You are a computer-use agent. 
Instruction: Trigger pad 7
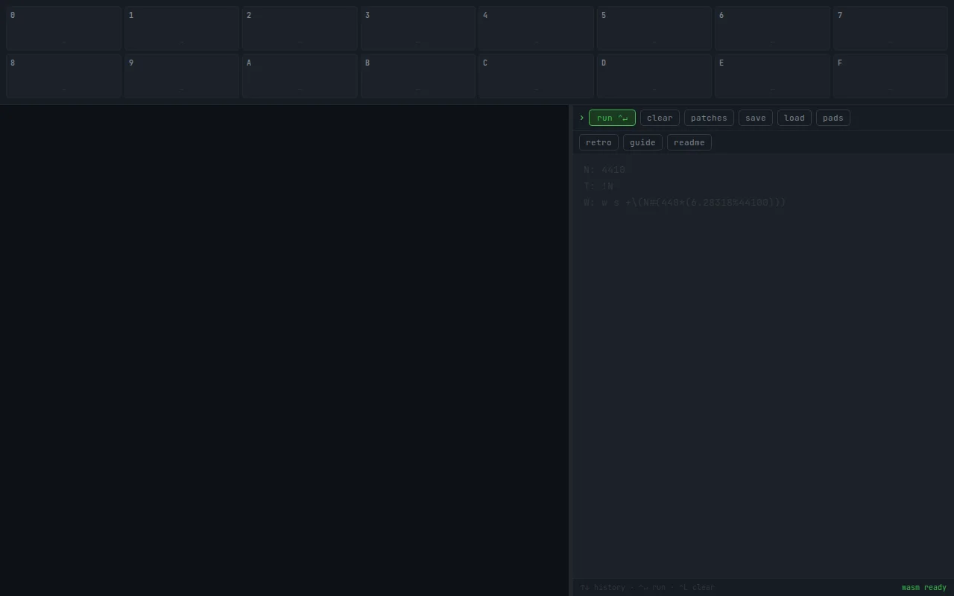891,28
